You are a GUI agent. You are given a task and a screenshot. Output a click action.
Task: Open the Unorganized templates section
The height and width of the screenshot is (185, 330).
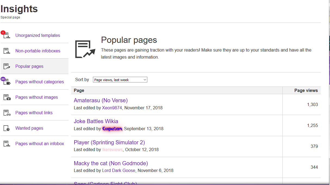point(38,36)
